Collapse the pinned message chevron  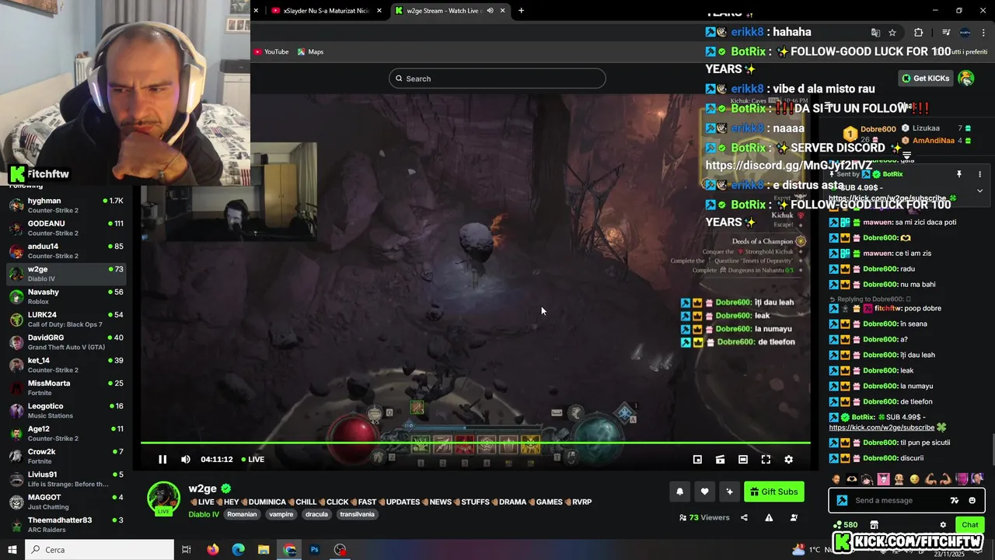pyautogui.click(x=979, y=191)
